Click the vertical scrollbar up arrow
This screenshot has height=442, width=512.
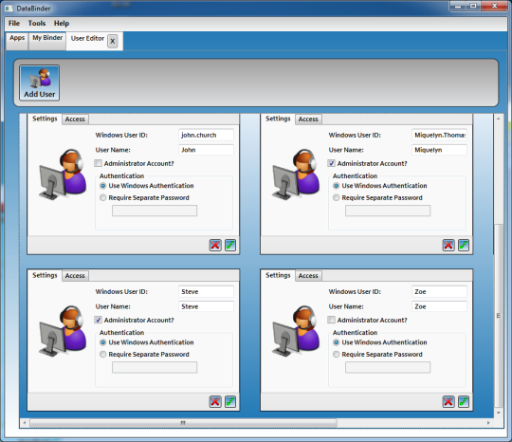pyautogui.click(x=499, y=119)
